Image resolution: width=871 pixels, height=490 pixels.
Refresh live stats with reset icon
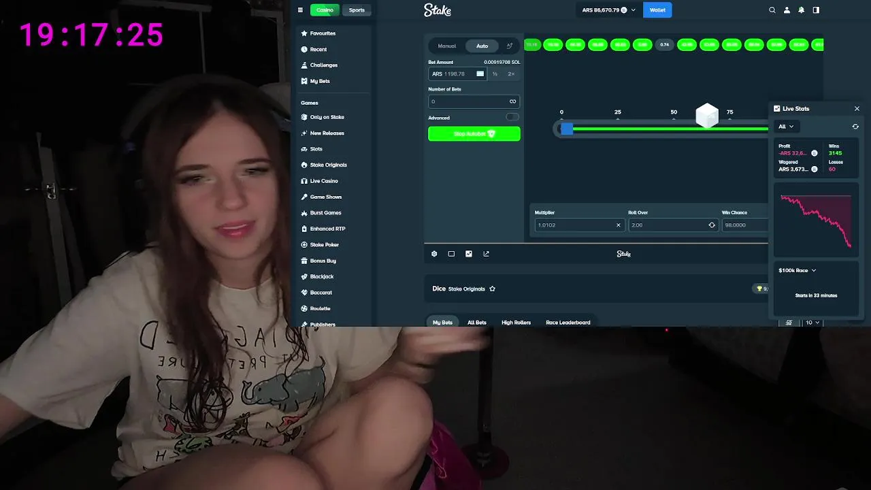[x=855, y=127]
